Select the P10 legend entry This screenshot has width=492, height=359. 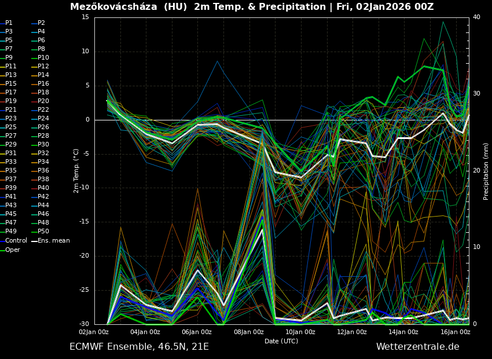(x=43, y=58)
